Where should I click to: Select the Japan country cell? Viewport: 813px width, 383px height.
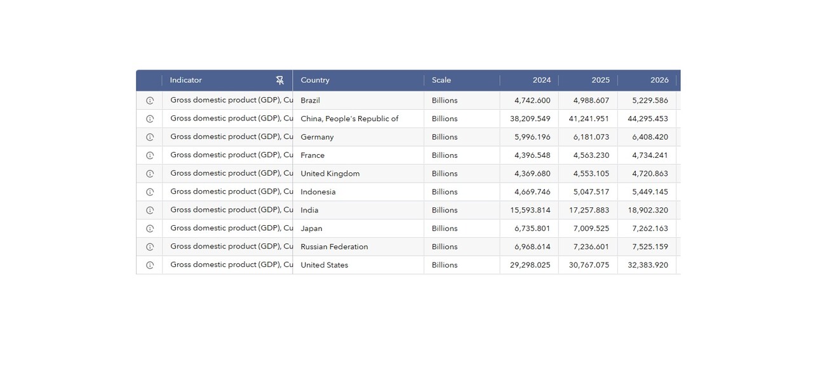[311, 228]
